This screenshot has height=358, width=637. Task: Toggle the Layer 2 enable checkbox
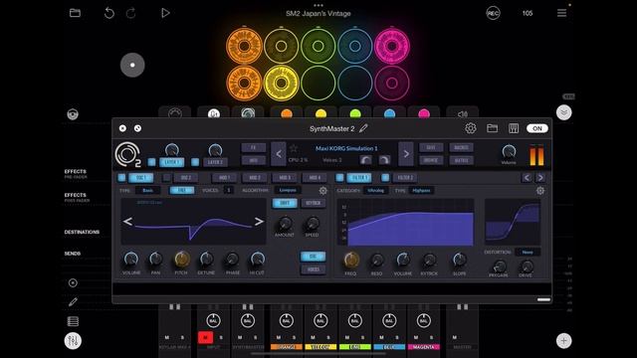click(195, 162)
